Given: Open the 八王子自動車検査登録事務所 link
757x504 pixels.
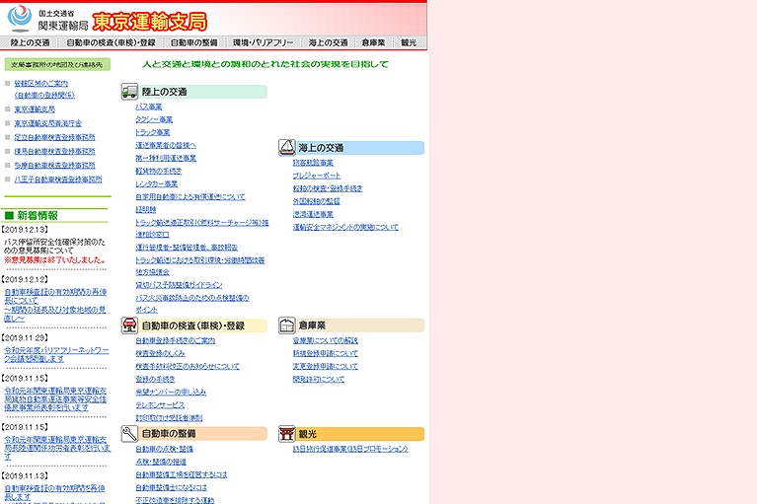Looking at the screenshot, I should coord(58,180).
